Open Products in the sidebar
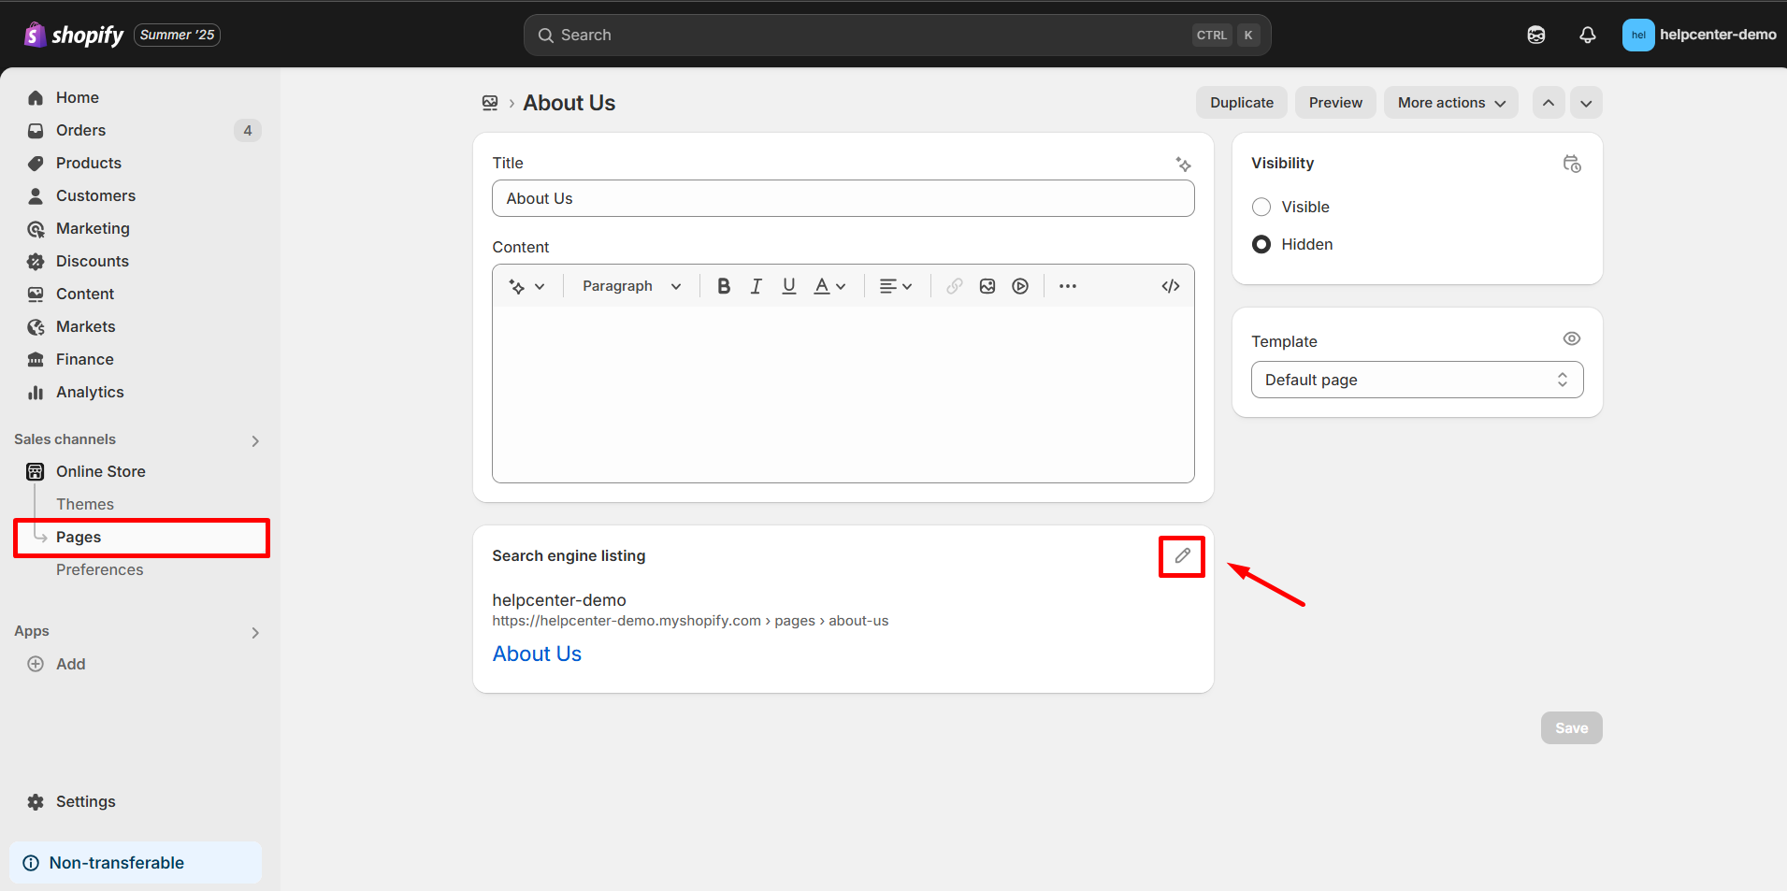The width and height of the screenshot is (1787, 891). 89,163
